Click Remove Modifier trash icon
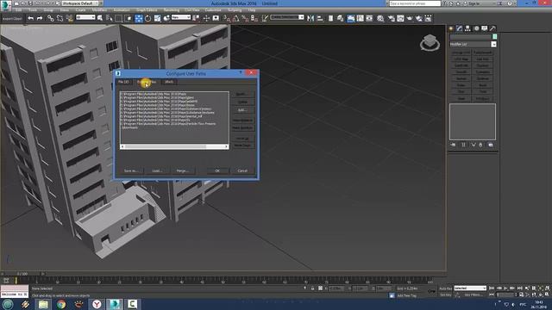Image resolution: width=552 pixels, height=310 pixels. pyautogui.click(x=480, y=145)
